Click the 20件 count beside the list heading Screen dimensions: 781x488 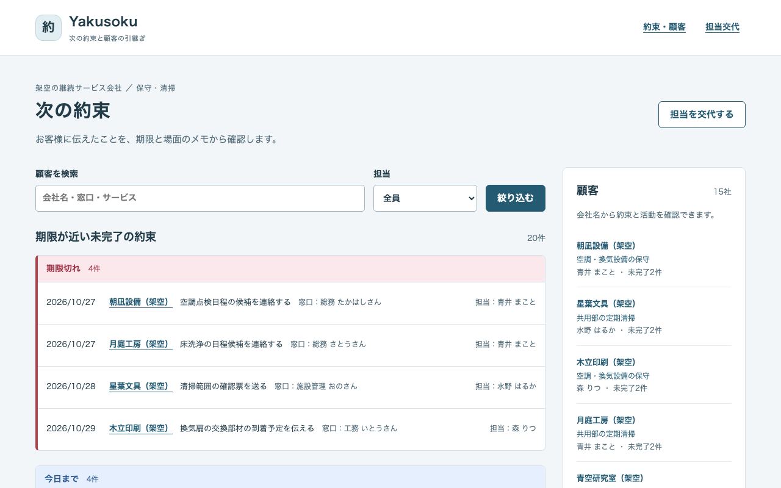pos(536,238)
